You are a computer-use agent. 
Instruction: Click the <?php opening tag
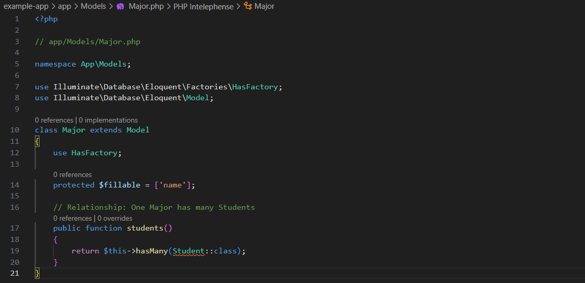coord(46,19)
